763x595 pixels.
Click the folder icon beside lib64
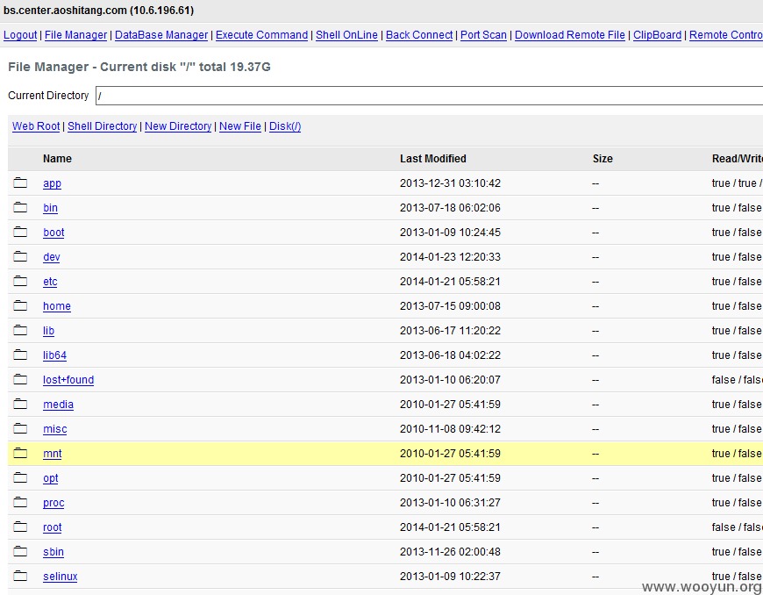[x=20, y=355]
